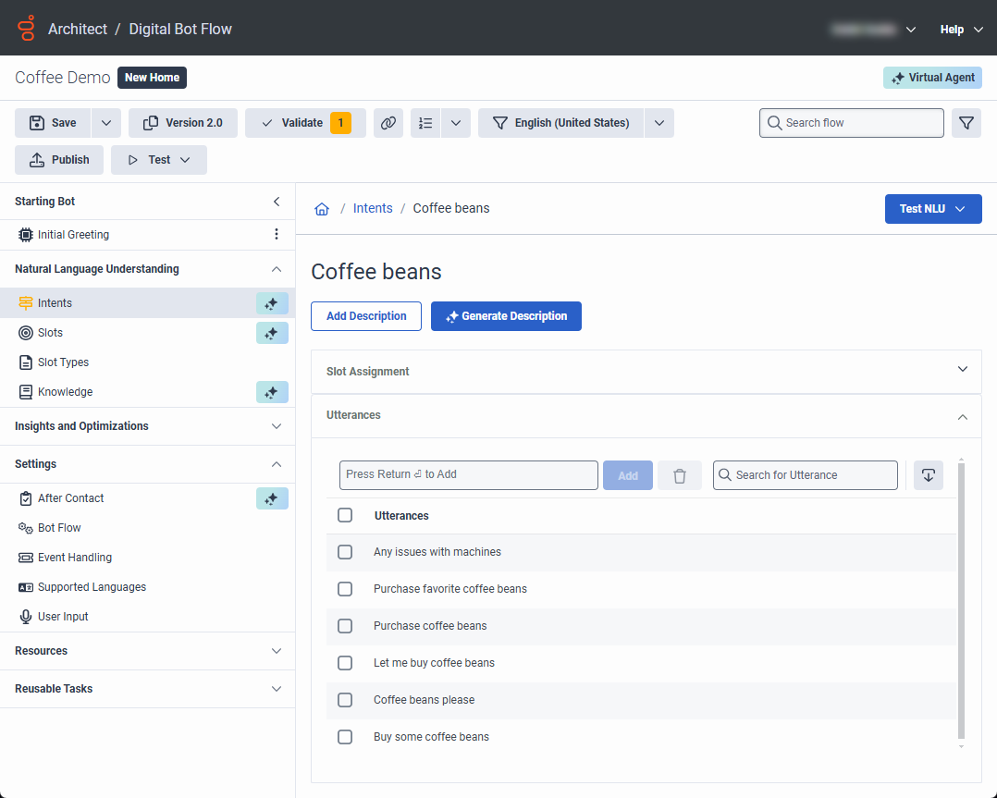This screenshot has height=798, width=997.
Task: Click AI sparkle icon next to Slots
Action: coord(272,333)
